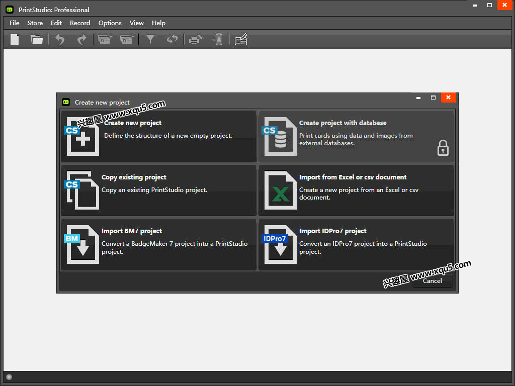Viewport: 515px width, 386px height.
Task: Choose Import IDPro7 project tile
Action: 357,245
